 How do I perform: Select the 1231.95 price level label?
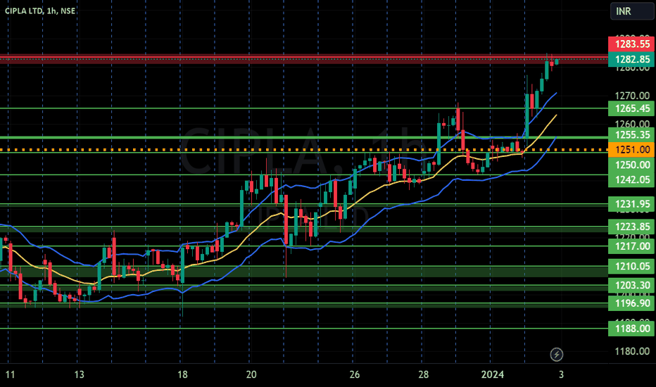631,204
